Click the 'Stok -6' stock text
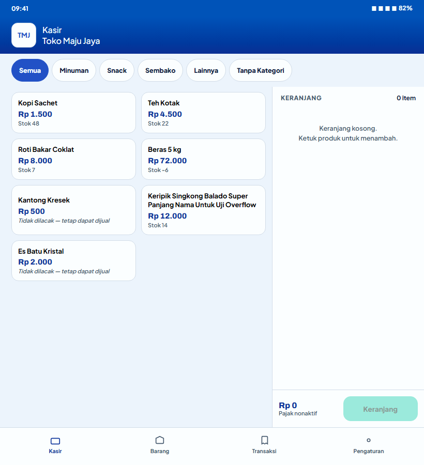Image resolution: width=424 pixels, height=465 pixels. [x=158, y=170]
